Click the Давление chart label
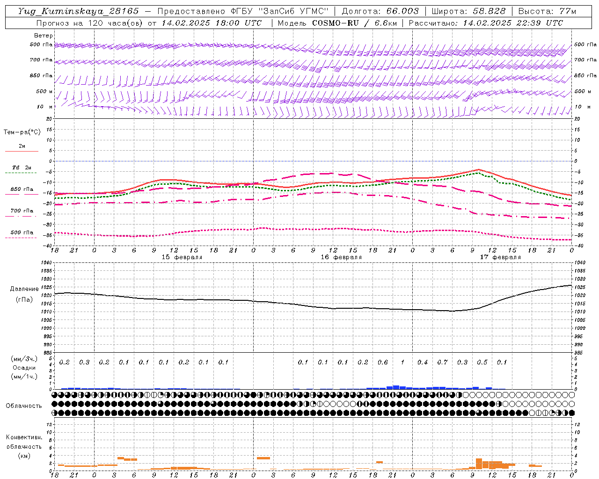This screenshot has height=479, width=599. (x=24, y=289)
